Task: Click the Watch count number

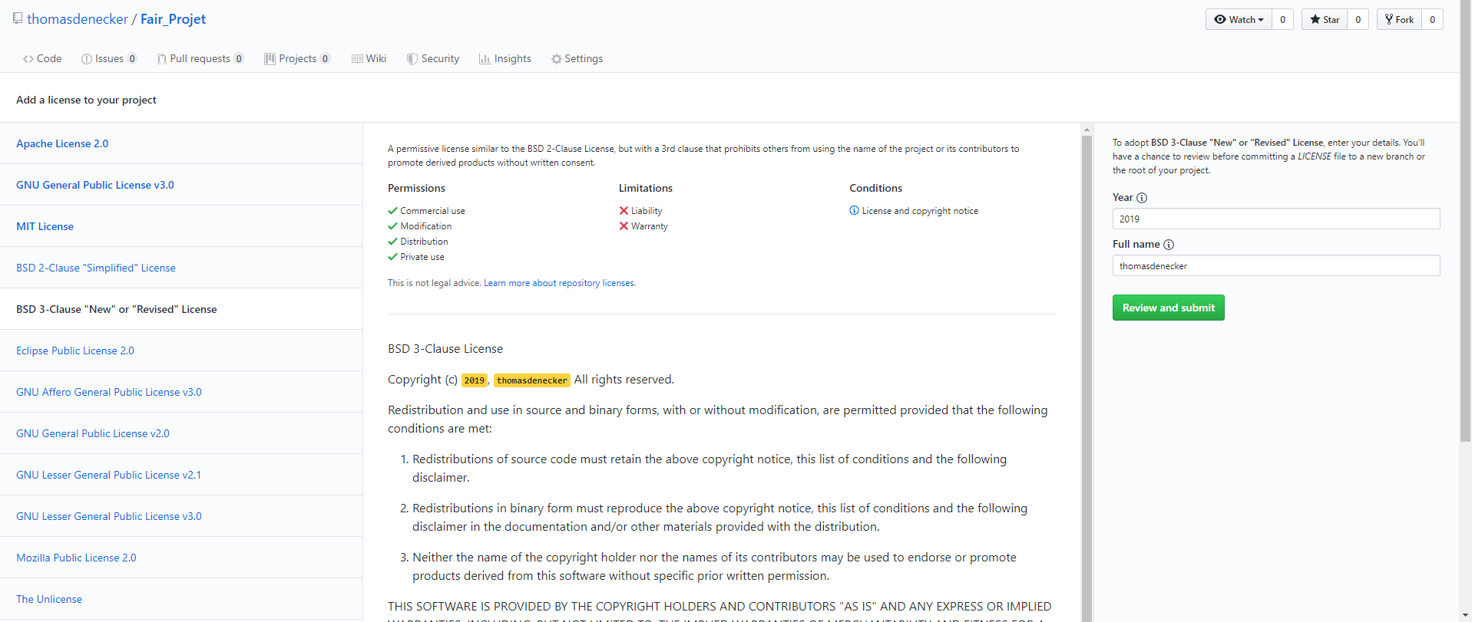Action: click(1282, 20)
